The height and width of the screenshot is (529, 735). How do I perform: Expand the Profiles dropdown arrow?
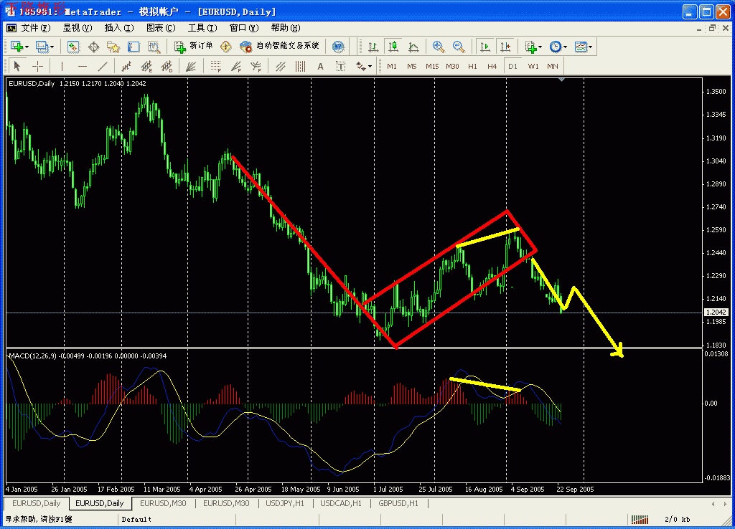pyautogui.click(x=52, y=47)
